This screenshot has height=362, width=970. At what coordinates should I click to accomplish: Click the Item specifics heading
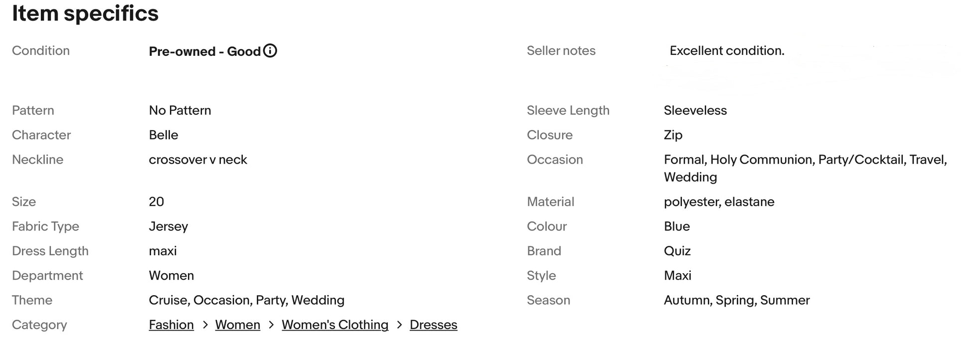pyautogui.click(x=85, y=13)
